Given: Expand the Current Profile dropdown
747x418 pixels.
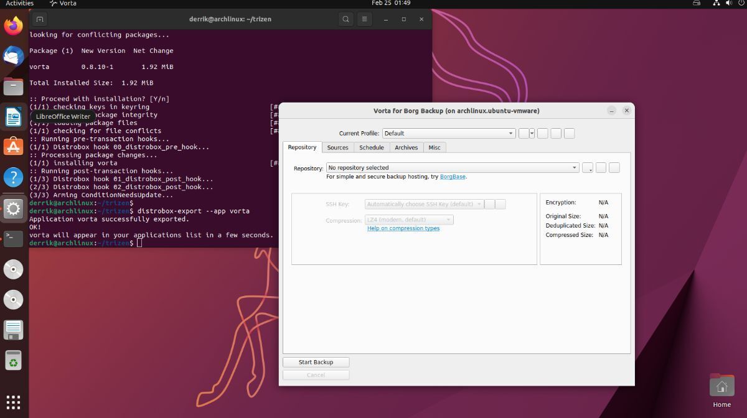Looking at the screenshot, I should [x=449, y=133].
